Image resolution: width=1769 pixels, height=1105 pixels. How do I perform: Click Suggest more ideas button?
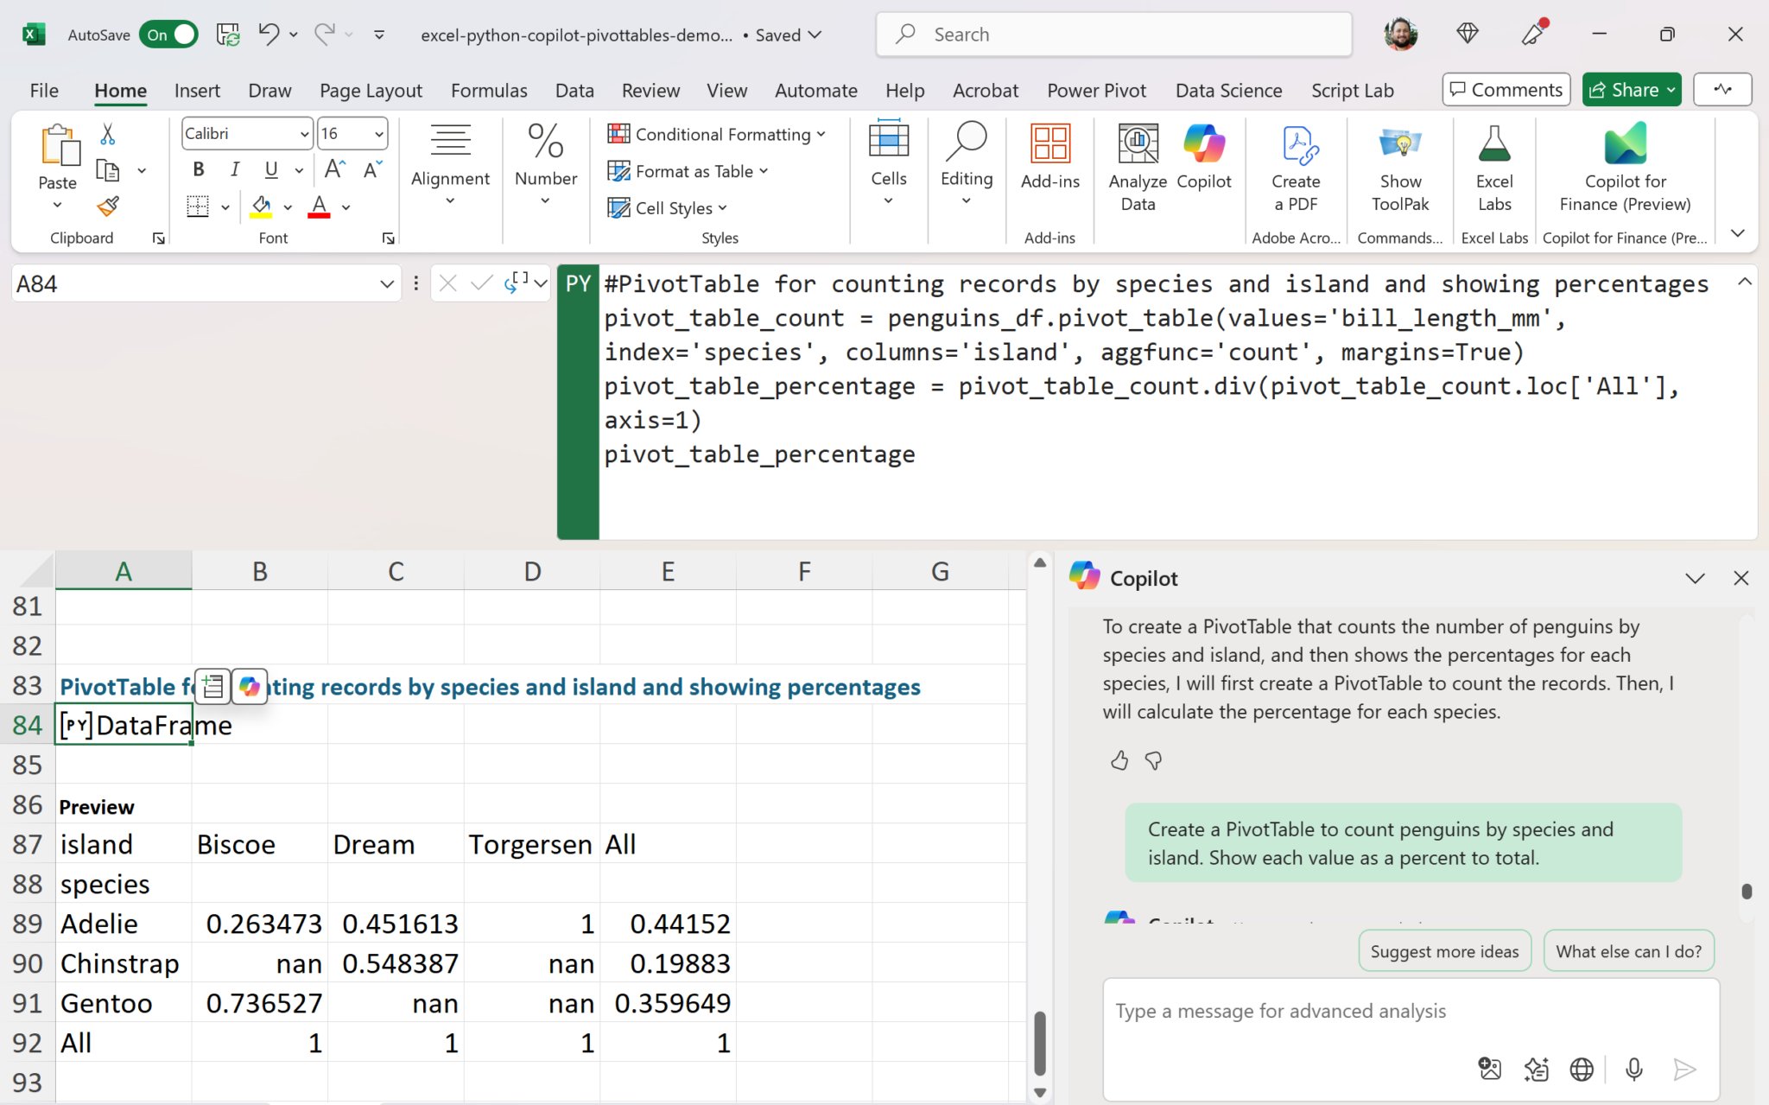(1444, 951)
